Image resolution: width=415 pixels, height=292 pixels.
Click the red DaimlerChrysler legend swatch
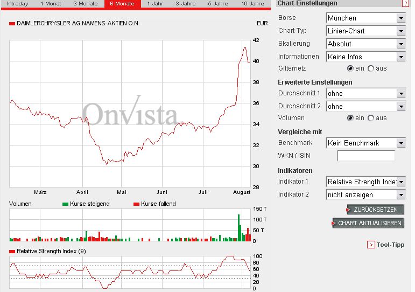pos(12,24)
